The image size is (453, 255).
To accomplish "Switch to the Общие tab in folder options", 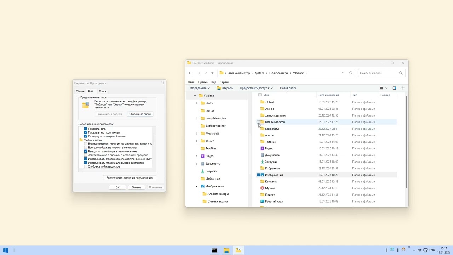I will click(80, 91).
